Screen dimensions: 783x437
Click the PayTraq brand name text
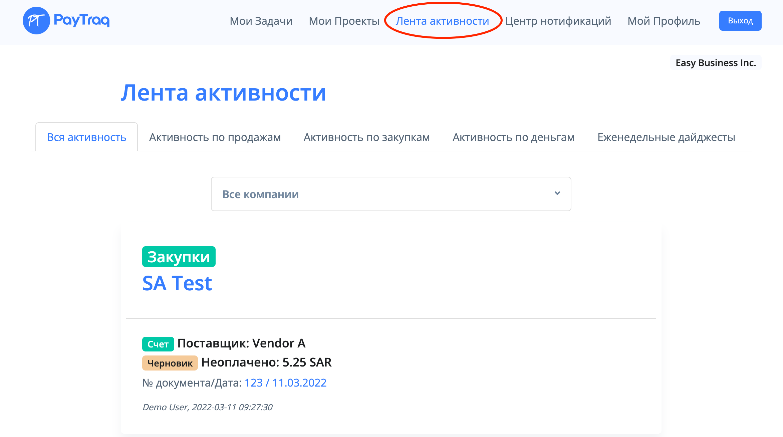(82, 20)
